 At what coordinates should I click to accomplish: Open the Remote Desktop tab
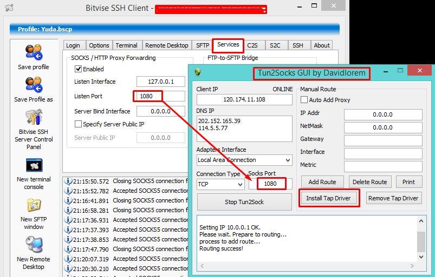(167, 45)
